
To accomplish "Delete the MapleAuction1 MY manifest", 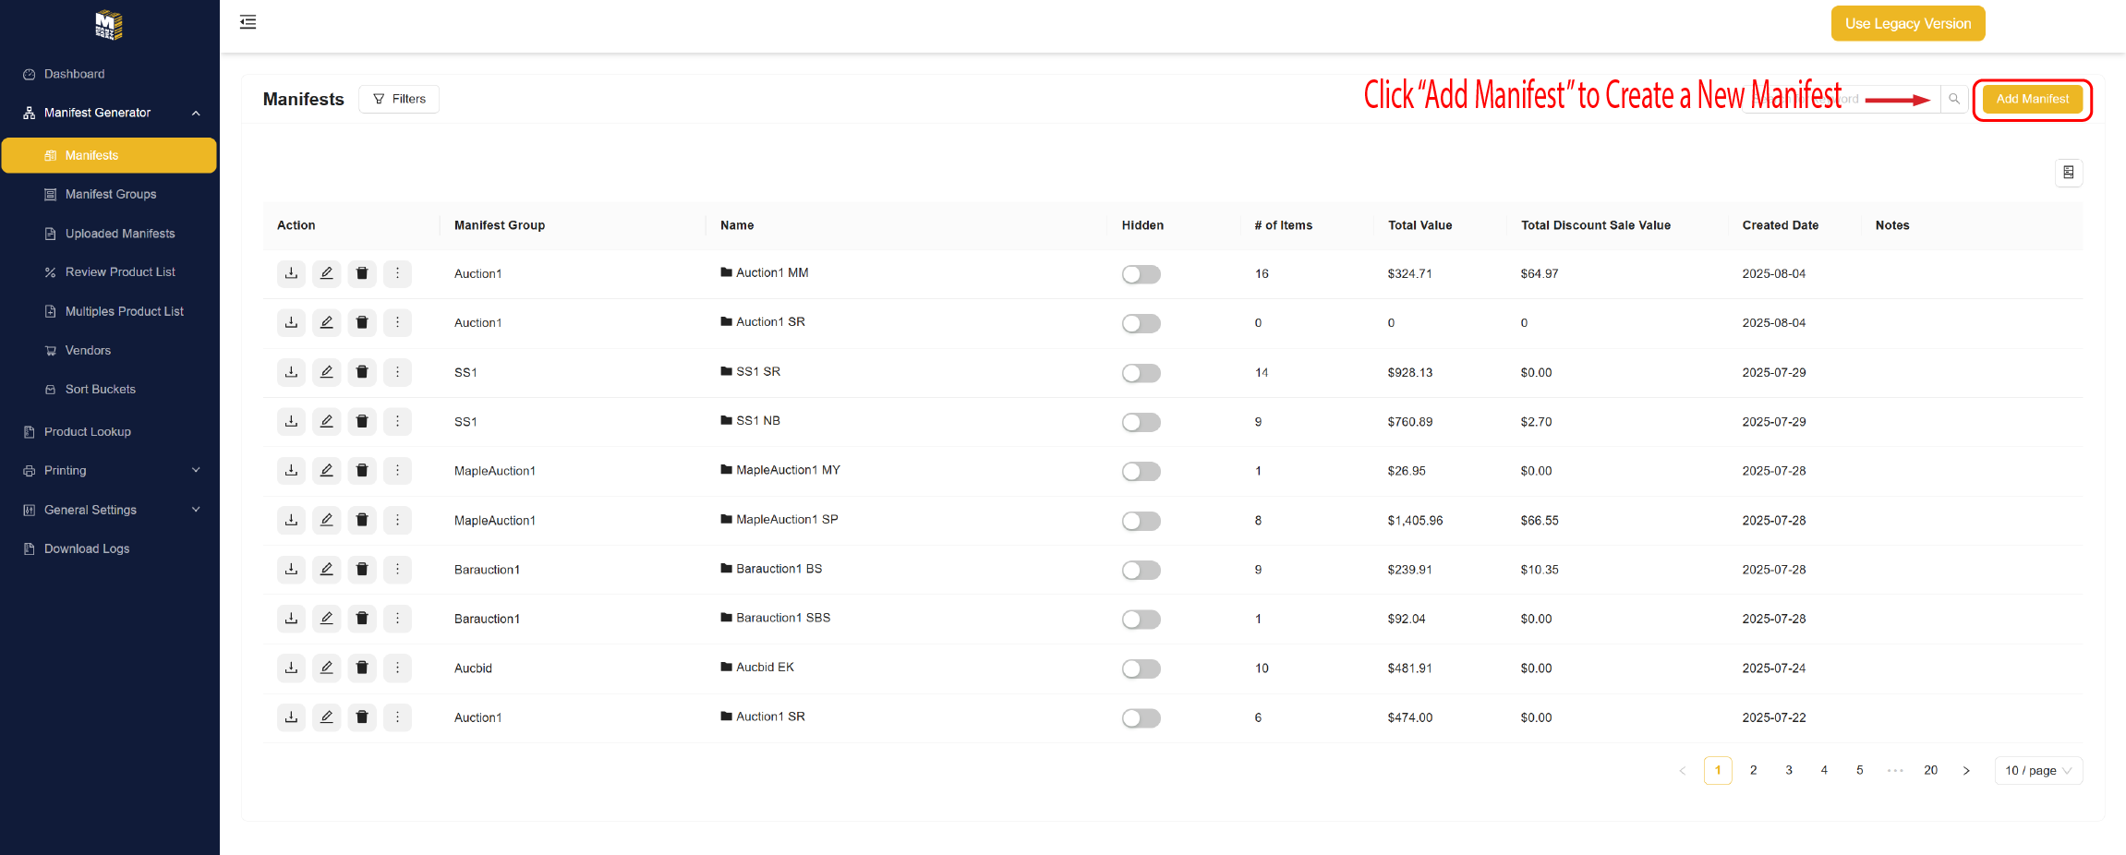I will coord(362,471).
